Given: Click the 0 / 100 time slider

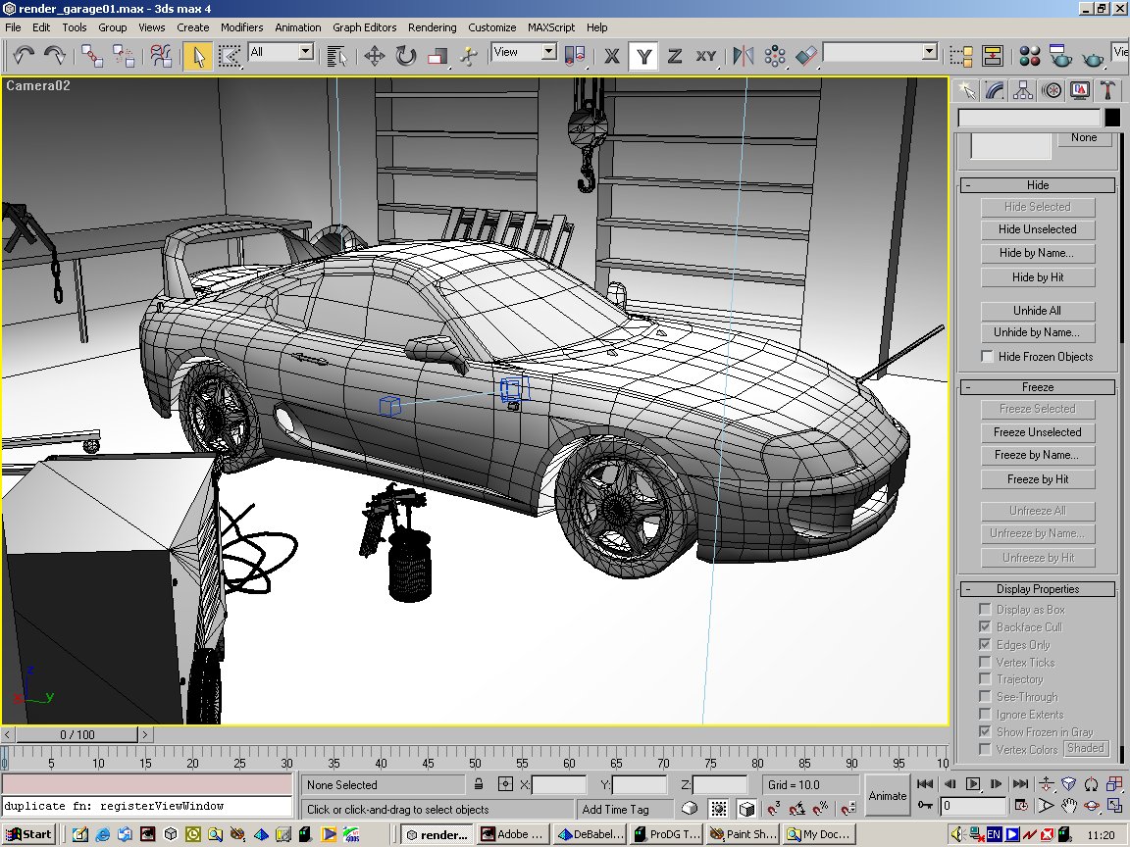Looking at the screenshot, I should point(77,734).
